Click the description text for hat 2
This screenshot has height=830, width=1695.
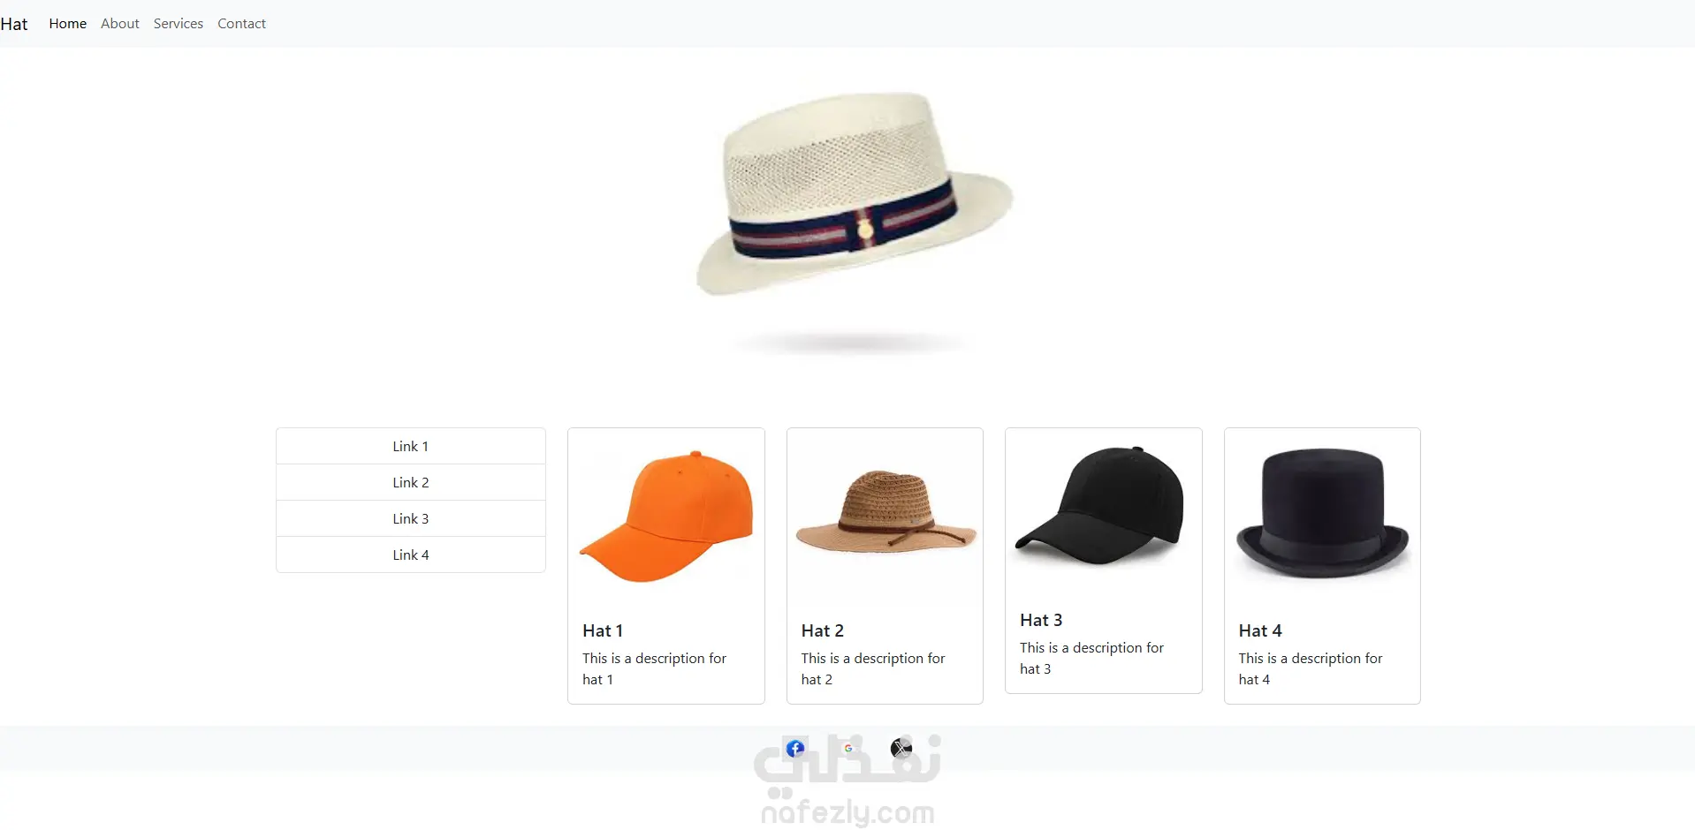pos(873,668)
